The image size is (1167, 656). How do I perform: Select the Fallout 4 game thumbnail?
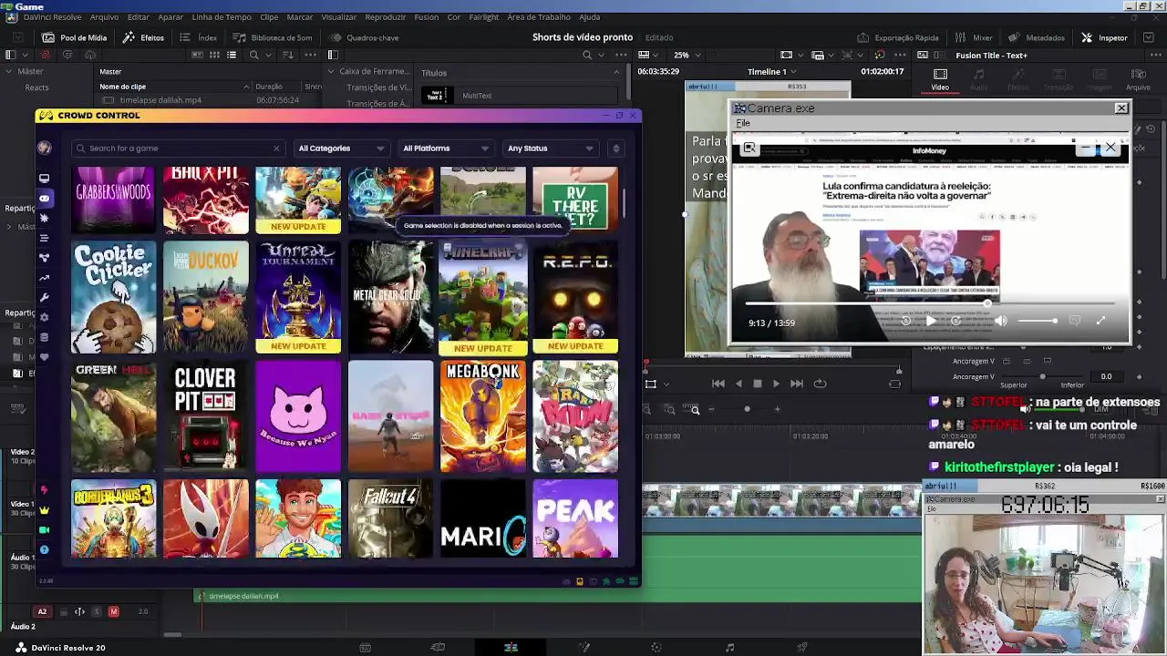pos(391,518)
